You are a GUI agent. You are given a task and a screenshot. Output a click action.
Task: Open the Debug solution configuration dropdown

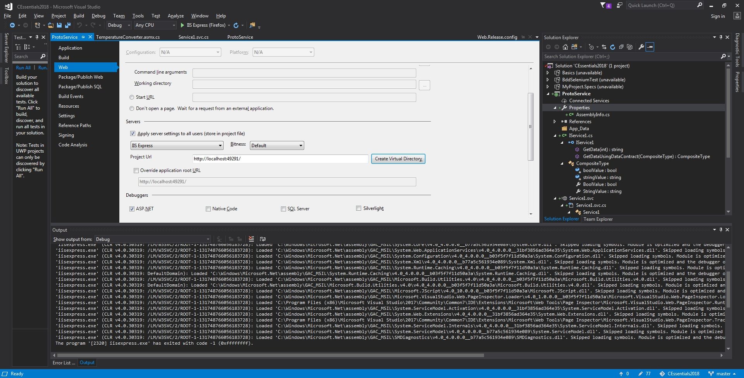point(119,25)
